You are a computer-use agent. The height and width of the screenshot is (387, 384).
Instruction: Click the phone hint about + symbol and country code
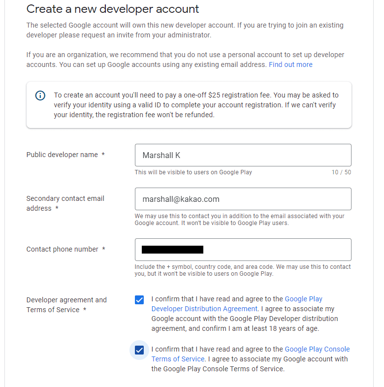click(243, 270)
